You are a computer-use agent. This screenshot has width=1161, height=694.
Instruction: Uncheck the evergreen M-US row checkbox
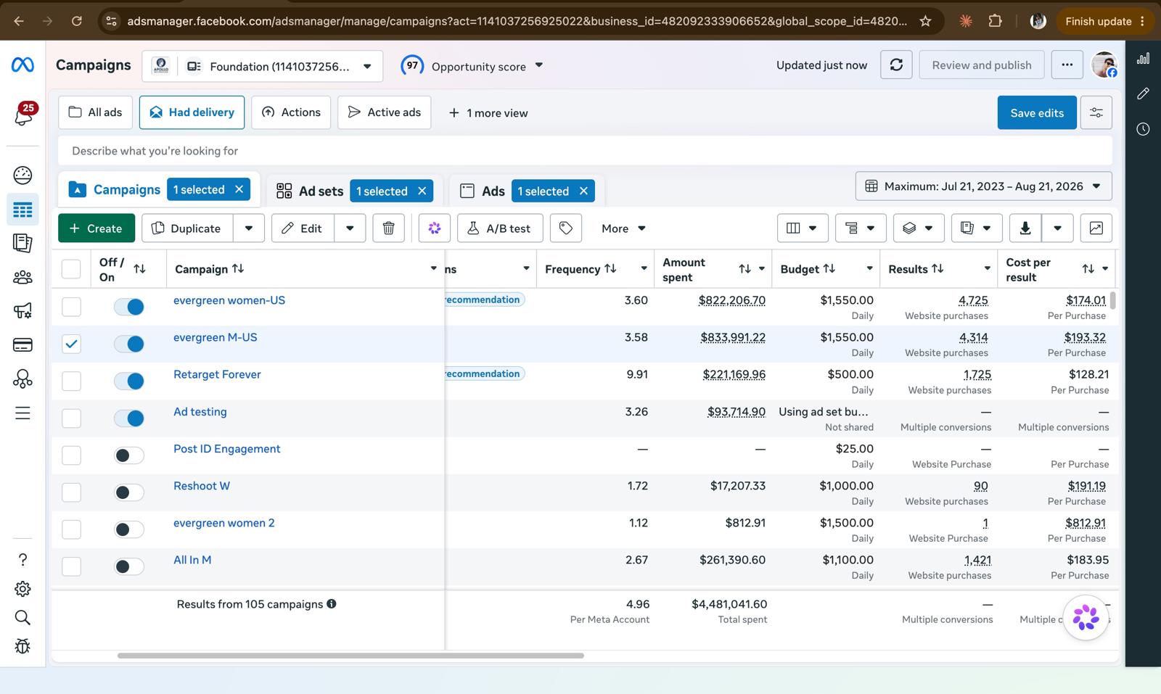tap(71, 344)
